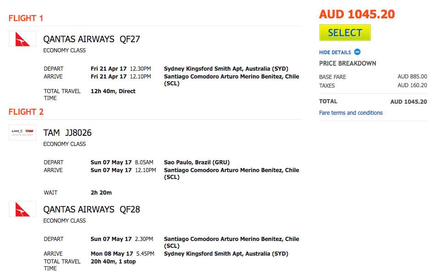
Task: Click the 20h 40m, 1 stop travel time
Action: click(113, 262)
